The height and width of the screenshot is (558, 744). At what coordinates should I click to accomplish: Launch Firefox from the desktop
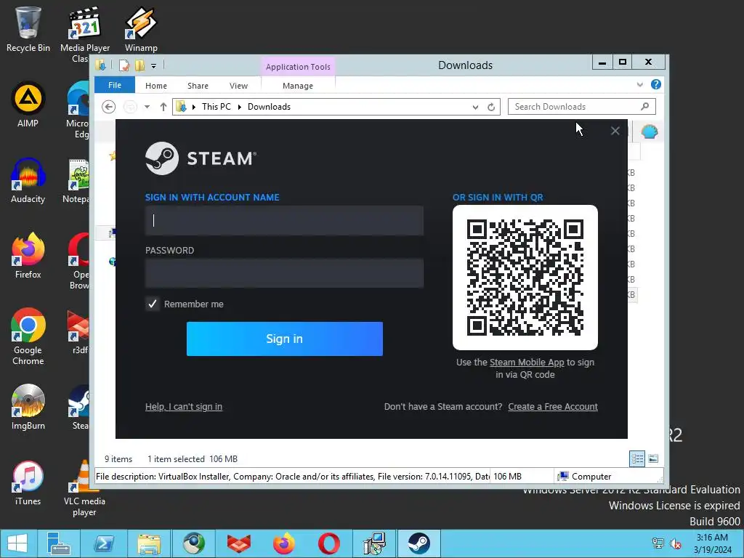pyautogui.click(x=28, y=256)
